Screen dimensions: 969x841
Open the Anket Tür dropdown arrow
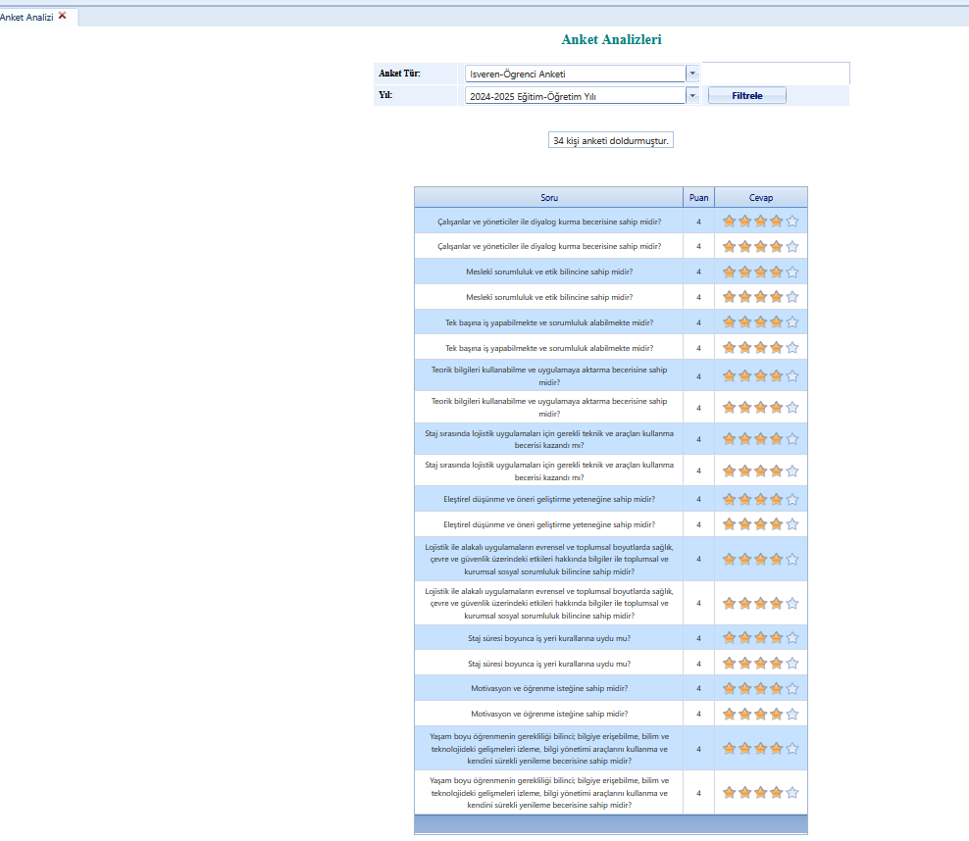pos(692,74)
